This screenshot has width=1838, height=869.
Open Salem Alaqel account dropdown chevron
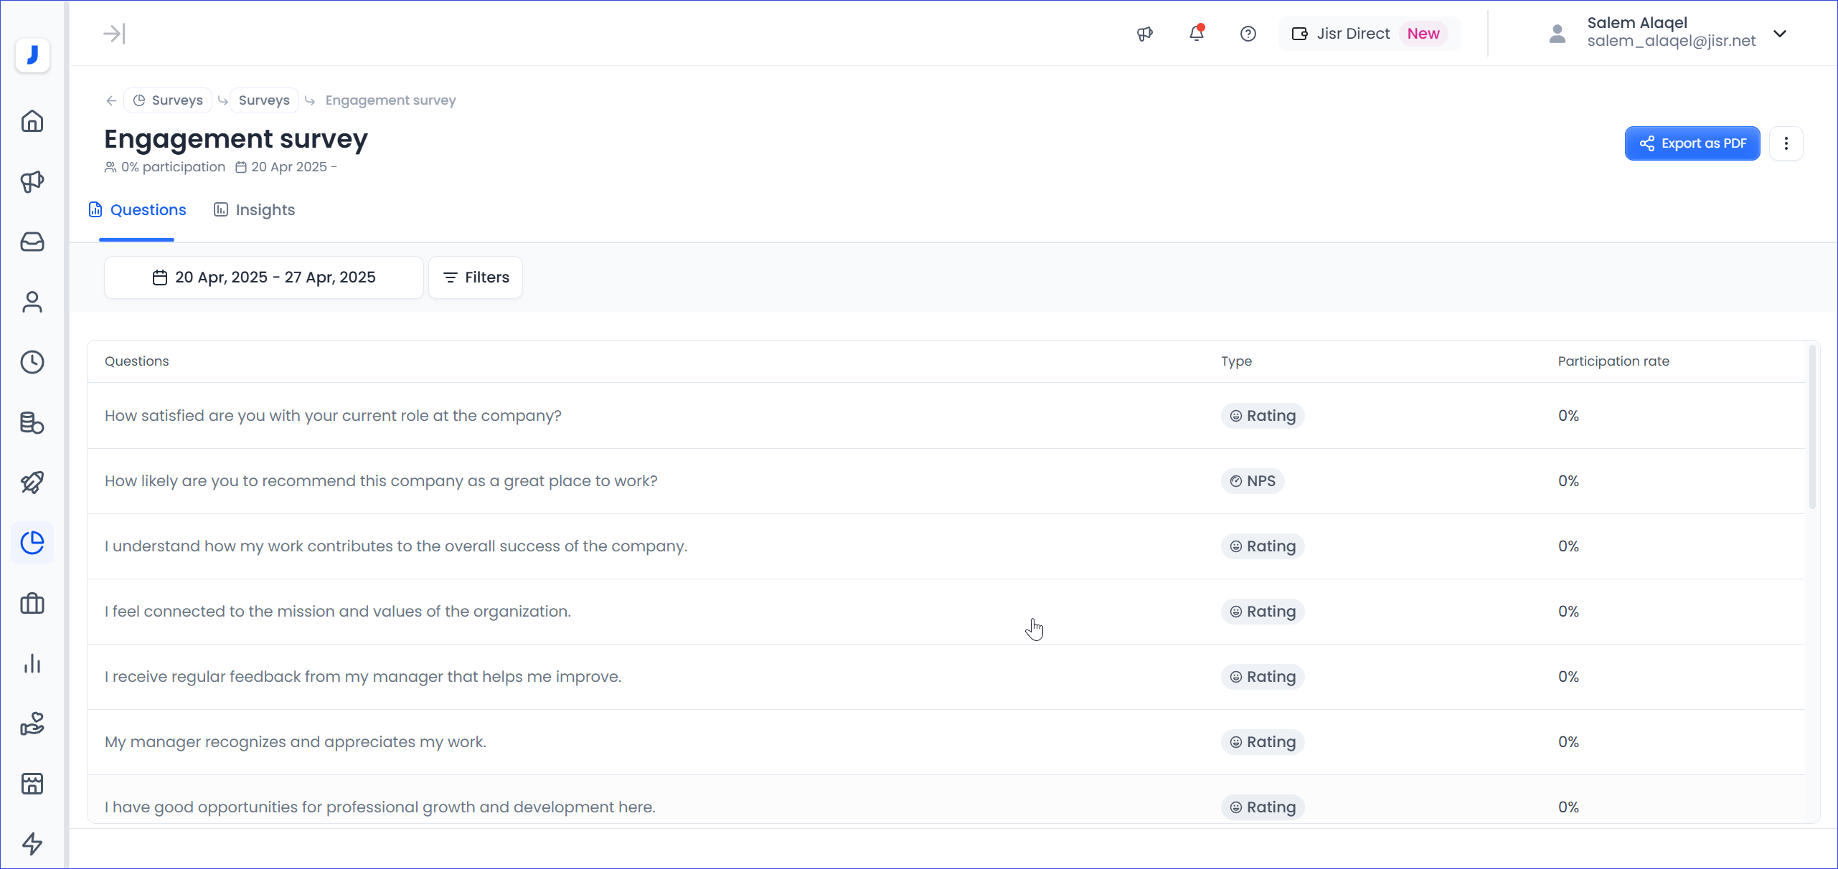click(1779, 34)
